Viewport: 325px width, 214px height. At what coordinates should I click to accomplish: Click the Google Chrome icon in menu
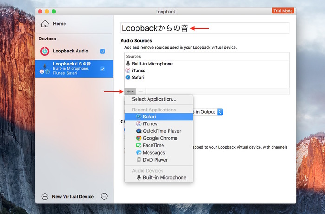[139, 138]
